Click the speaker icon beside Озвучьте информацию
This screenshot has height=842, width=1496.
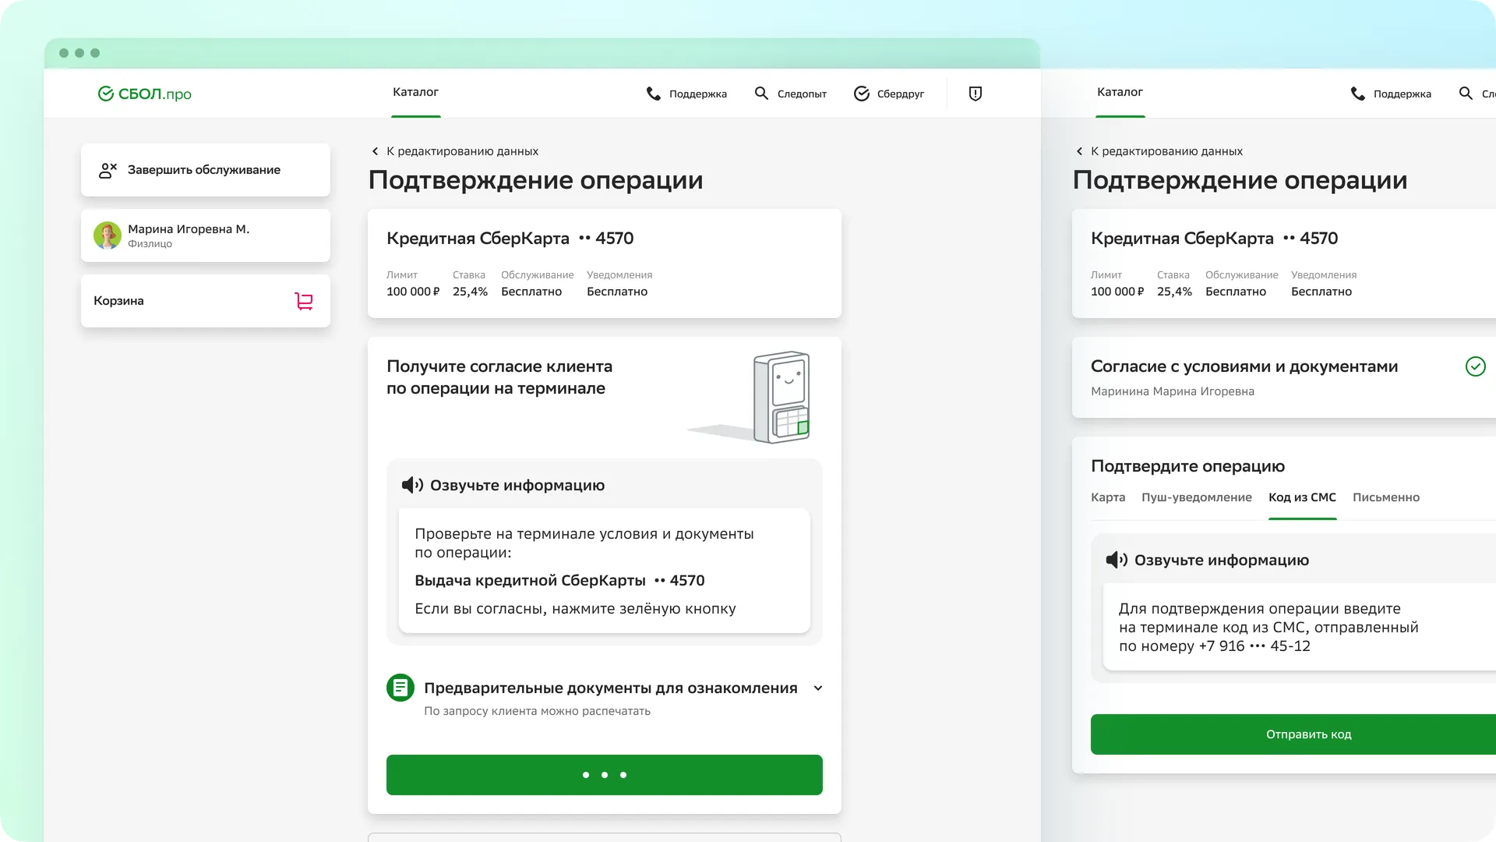coord(411,484)
